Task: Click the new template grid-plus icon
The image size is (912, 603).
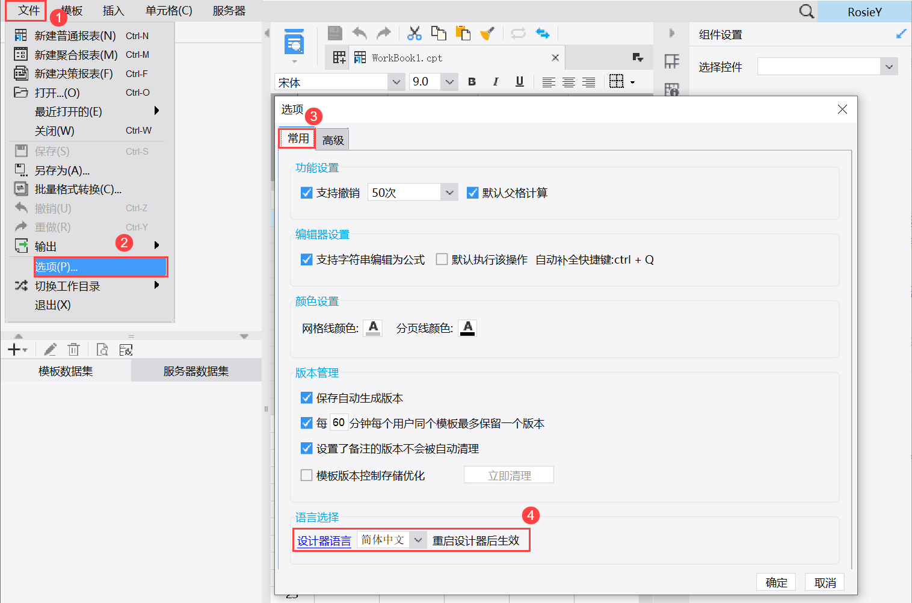Action: pos(339,57)
